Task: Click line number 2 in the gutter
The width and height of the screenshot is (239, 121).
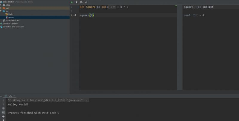Action: coord(71,11)
